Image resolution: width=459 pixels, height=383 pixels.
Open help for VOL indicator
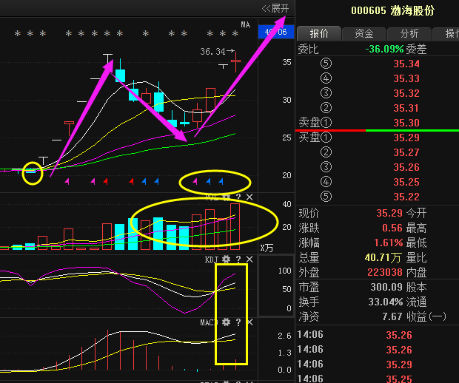(238, 197)
